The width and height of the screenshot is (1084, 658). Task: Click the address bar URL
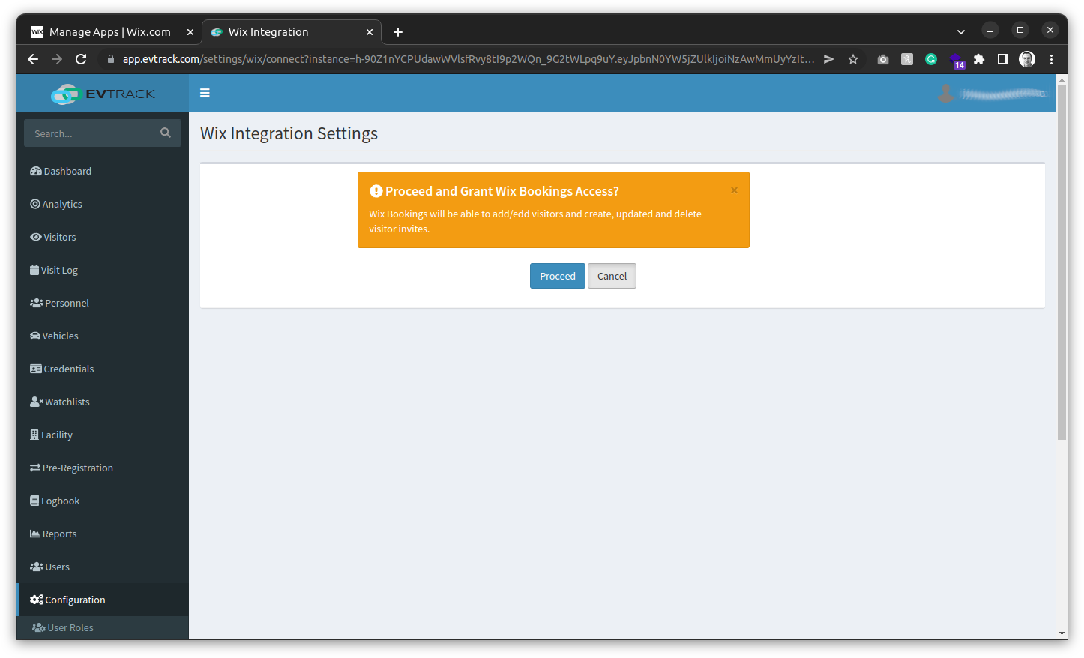coord(469,59)
